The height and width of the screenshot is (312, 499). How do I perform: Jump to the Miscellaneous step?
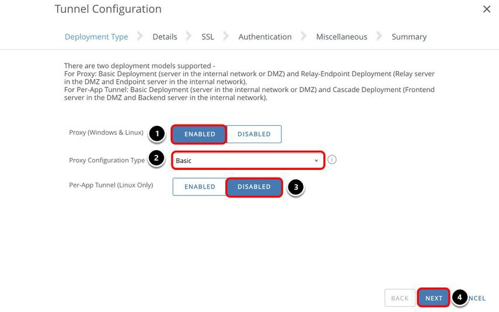(x=341, y=37)
